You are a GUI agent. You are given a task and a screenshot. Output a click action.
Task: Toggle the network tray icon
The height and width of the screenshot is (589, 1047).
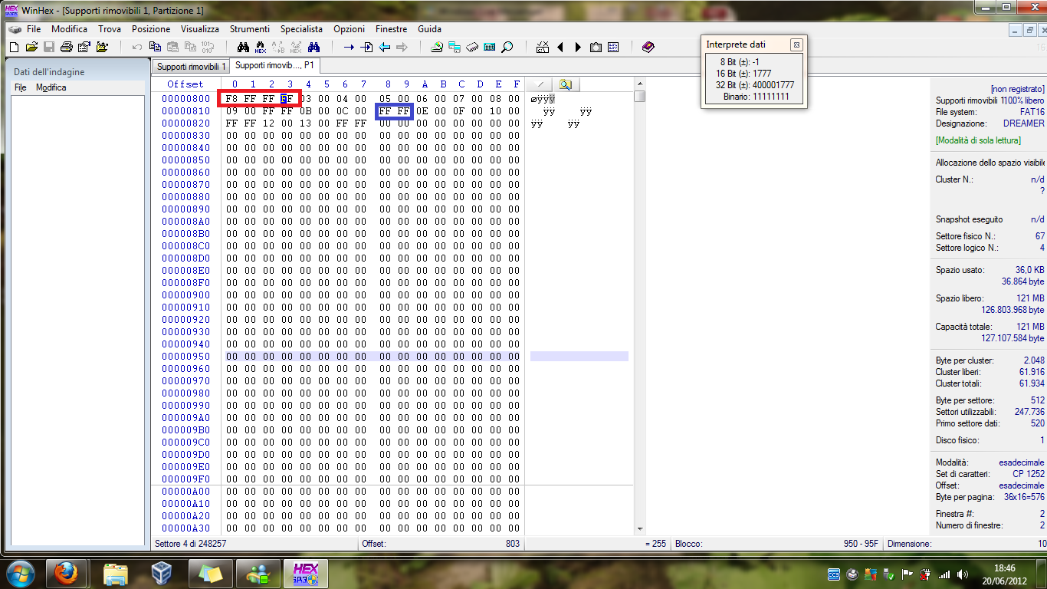[x=943, y=574]
